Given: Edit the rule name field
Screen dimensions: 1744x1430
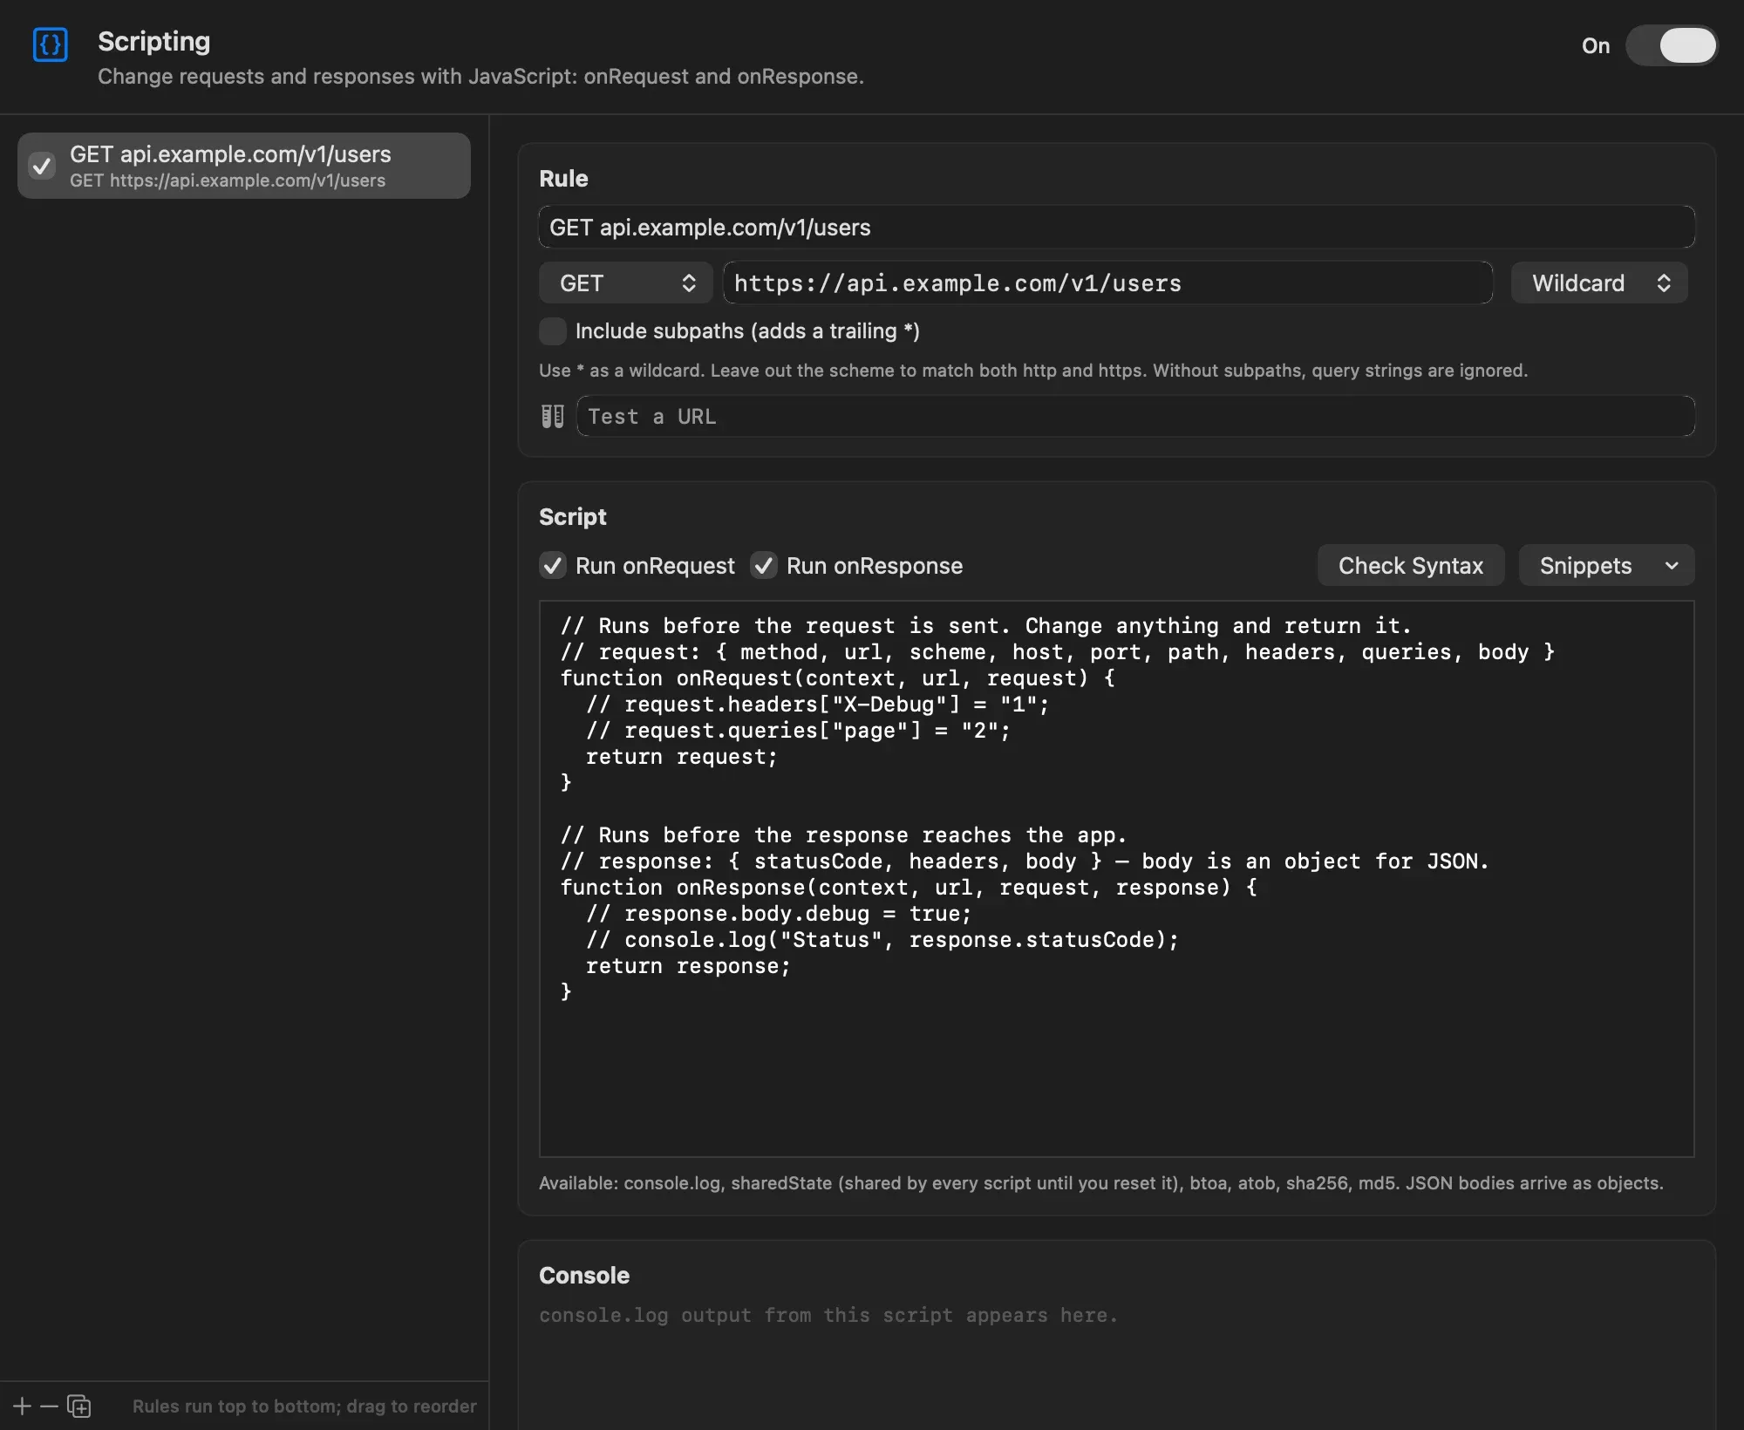Looking at the screenshot, I should (x=1116, y=228).
